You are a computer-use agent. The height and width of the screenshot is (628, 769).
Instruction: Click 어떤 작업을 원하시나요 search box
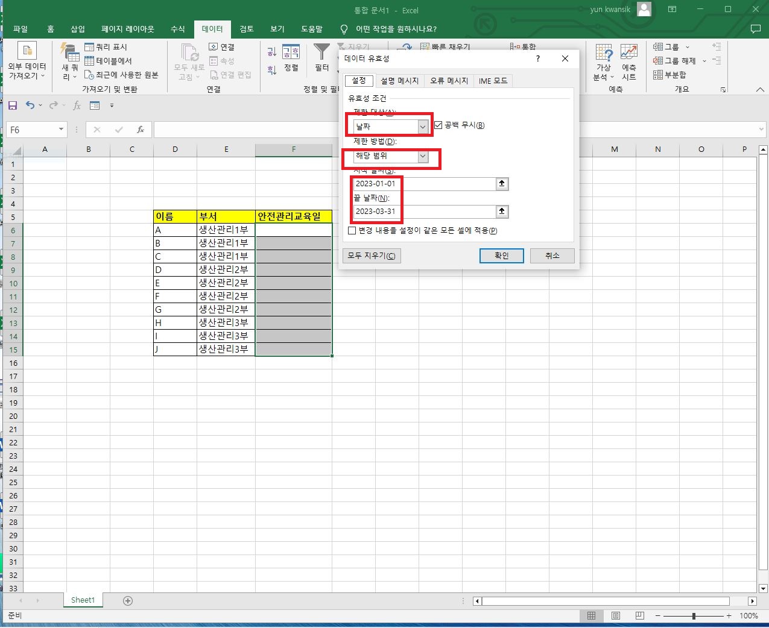point(396,29)
